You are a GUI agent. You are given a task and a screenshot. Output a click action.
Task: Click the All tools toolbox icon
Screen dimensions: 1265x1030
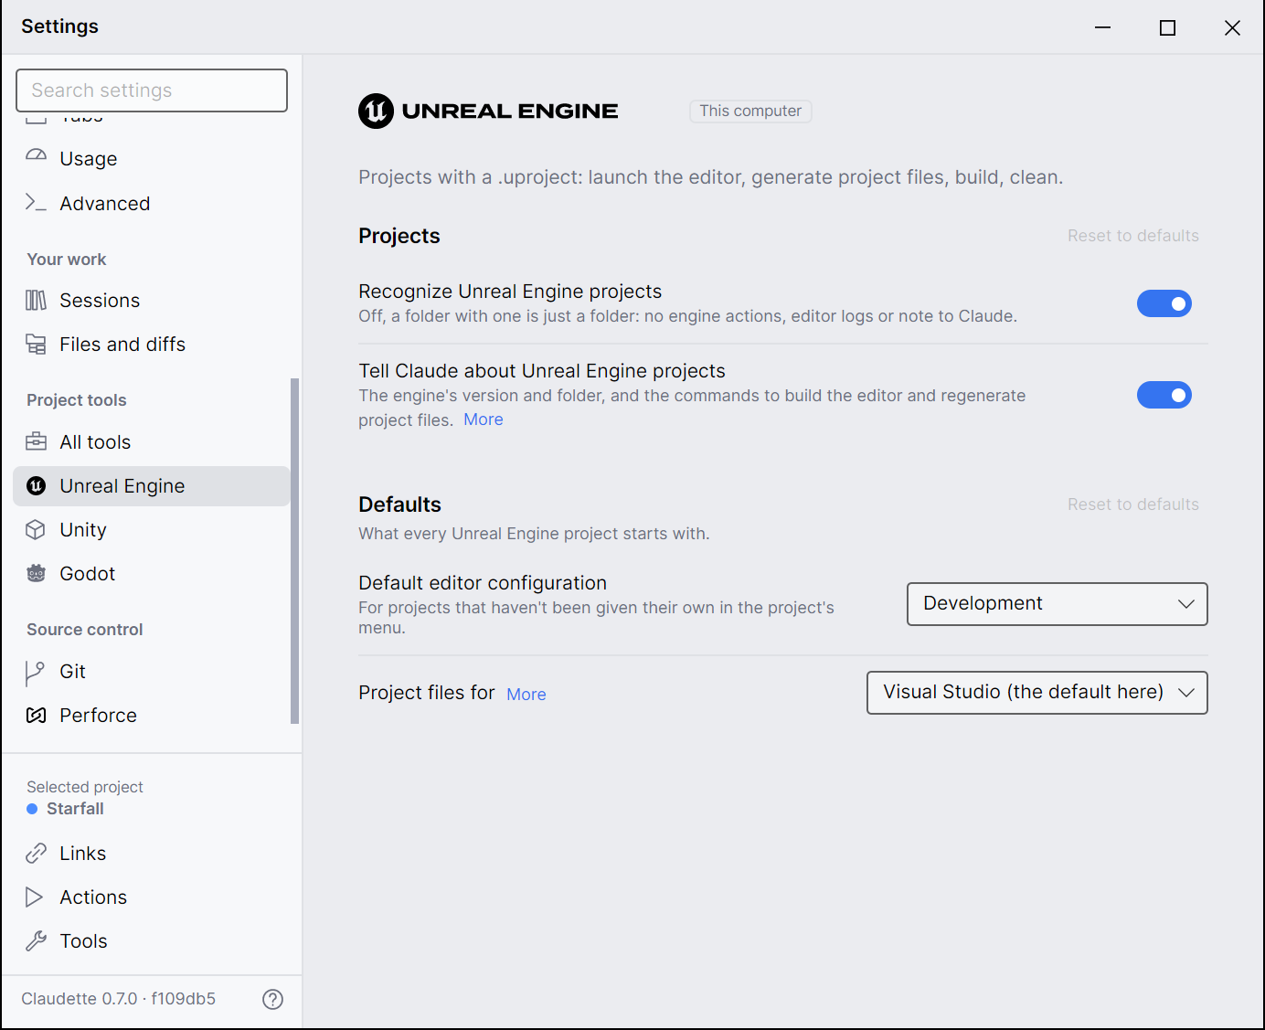pos(36,441)
